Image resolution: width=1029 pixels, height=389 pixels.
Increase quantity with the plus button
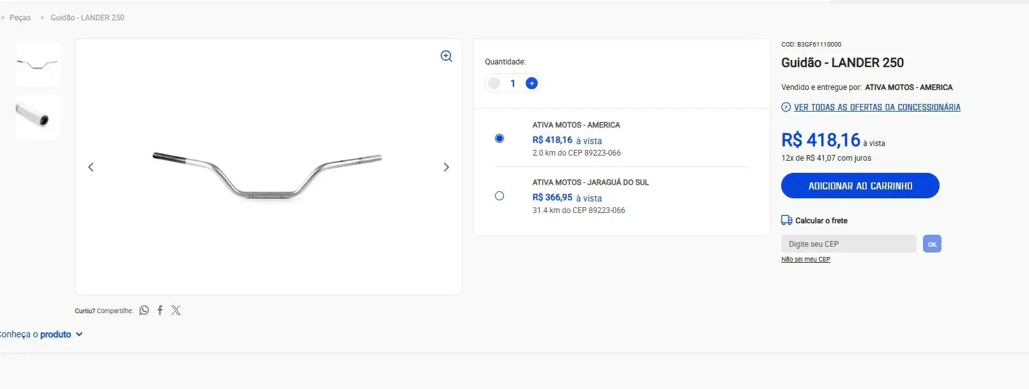coord(531,84)
